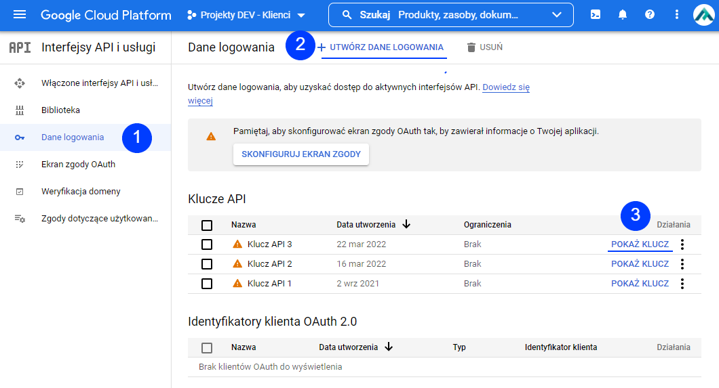
Task: Toggle select-all checkbox in Klucze API header
Action: (x=207, y=225)
